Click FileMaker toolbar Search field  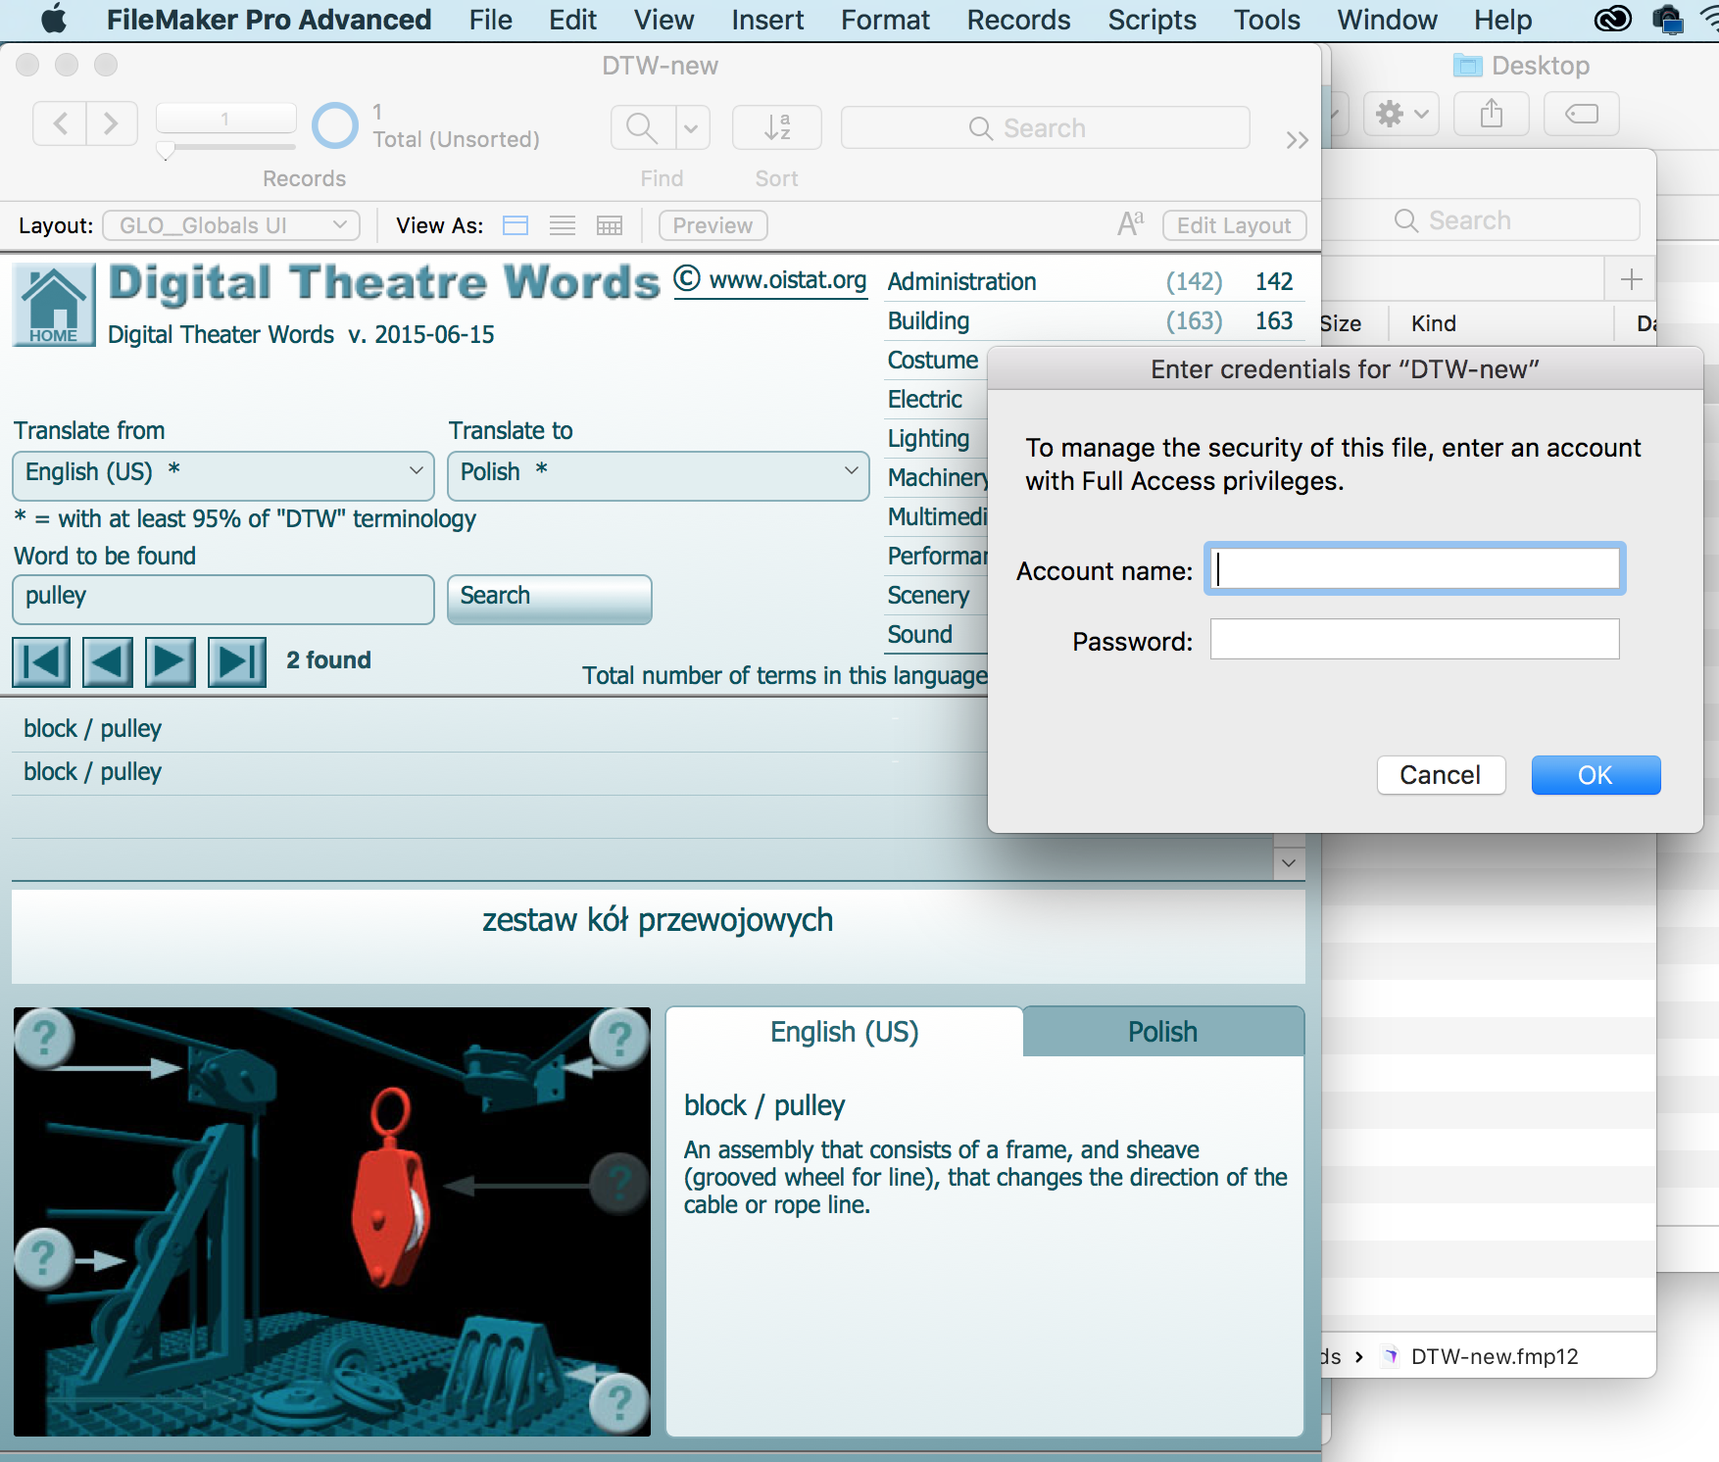click(x=1045, y=127)
